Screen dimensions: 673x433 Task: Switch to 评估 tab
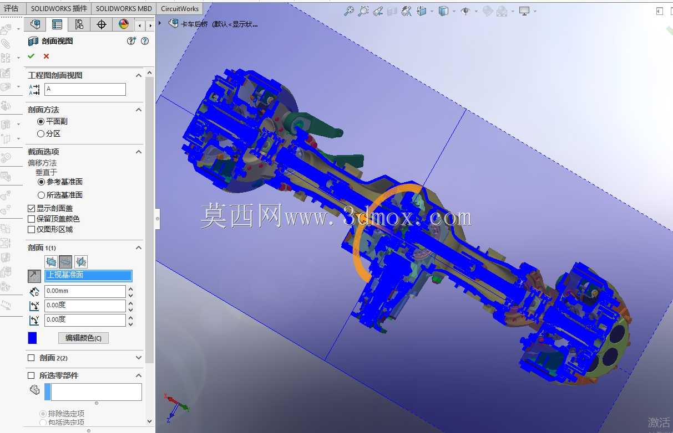pyautogui.click(x=12, y=8)
